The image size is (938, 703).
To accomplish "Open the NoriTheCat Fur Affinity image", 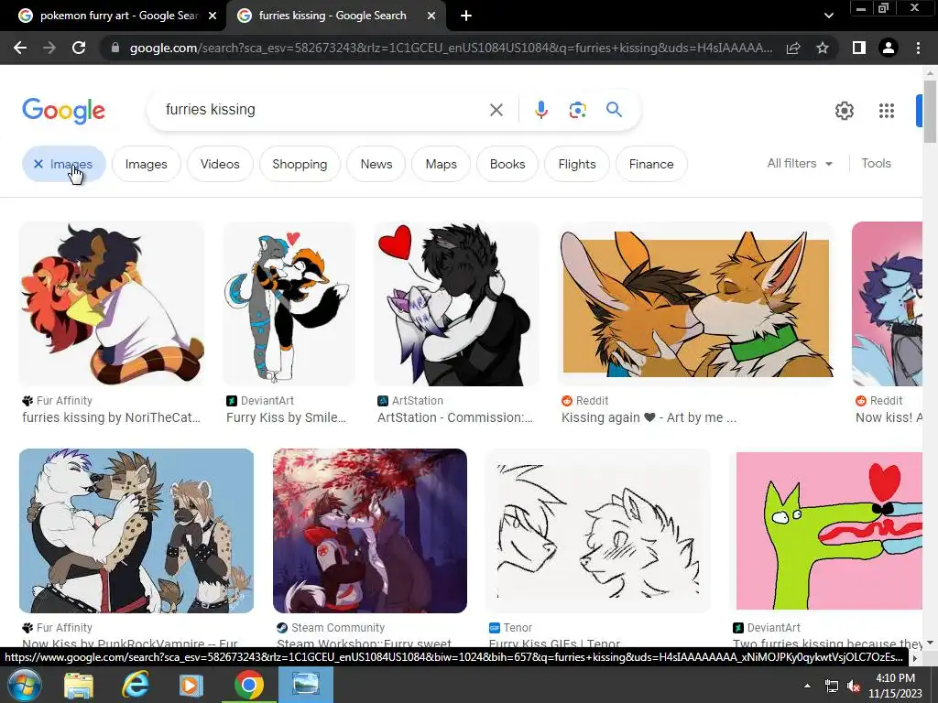I will pos(111,304).
